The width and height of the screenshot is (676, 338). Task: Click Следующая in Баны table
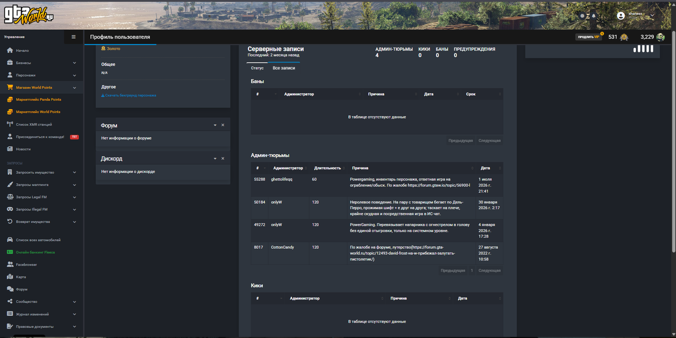tap(489, 140)
